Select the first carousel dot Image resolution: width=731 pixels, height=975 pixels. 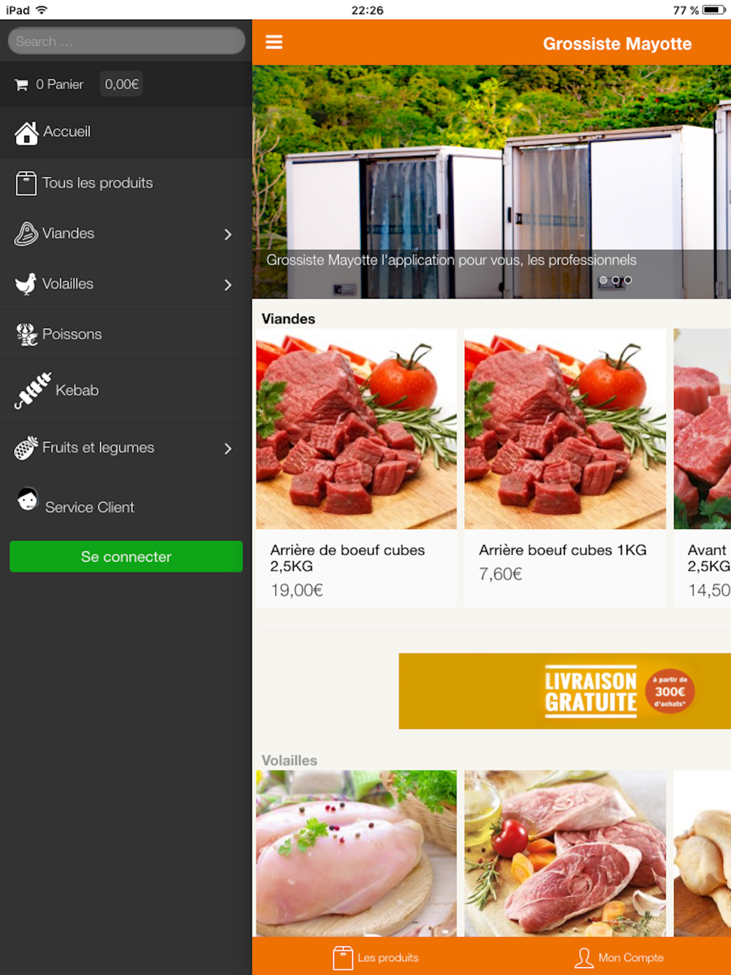coord(603,280)
